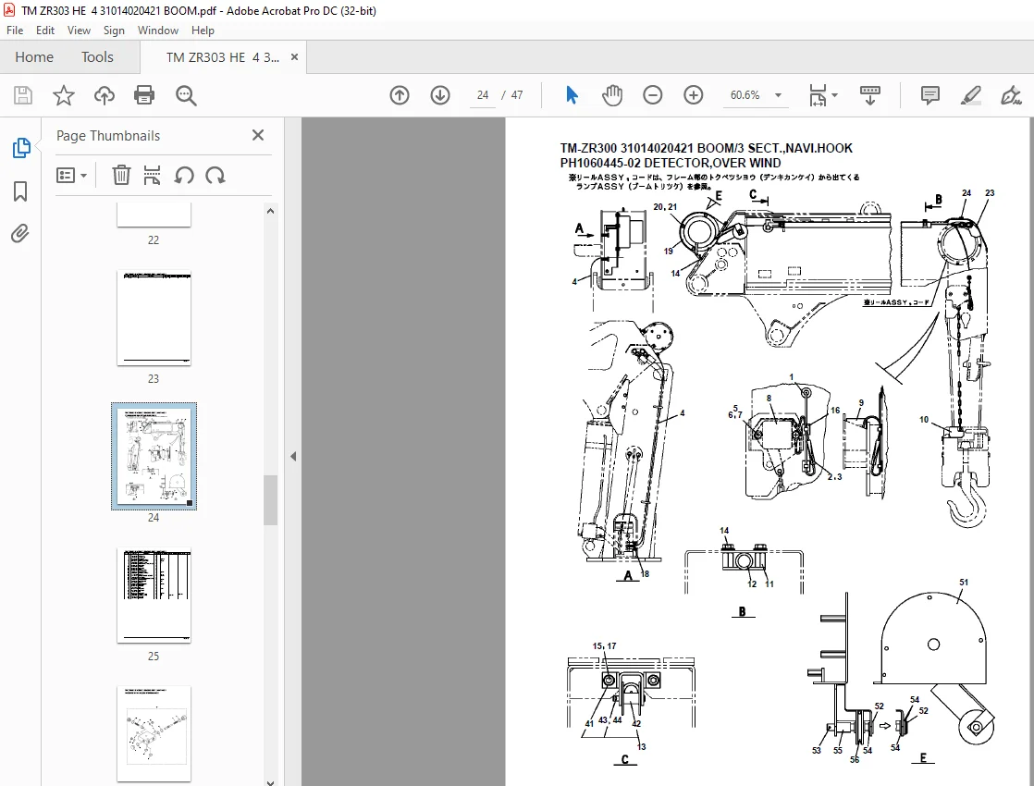The width and height of the screenshot is (1034, 786).
Task: Select the TM ZR303 HE document tab
Action: [x=222, y=57]
